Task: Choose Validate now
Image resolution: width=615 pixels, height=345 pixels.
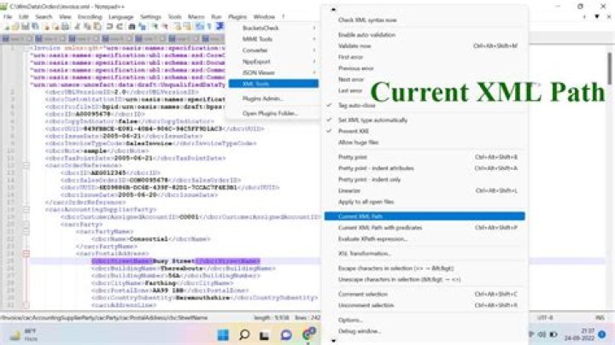Action: [x=425, y=46]
